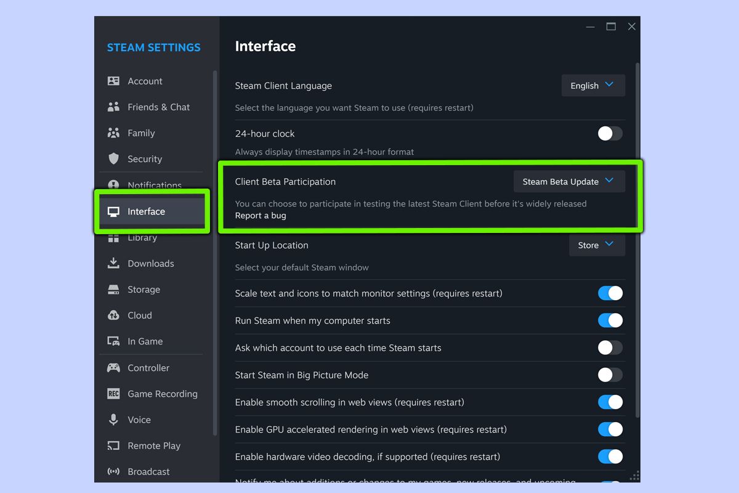739x493 pixels.
Task: Switch to the Interface settings section
Action: (145, 211)
